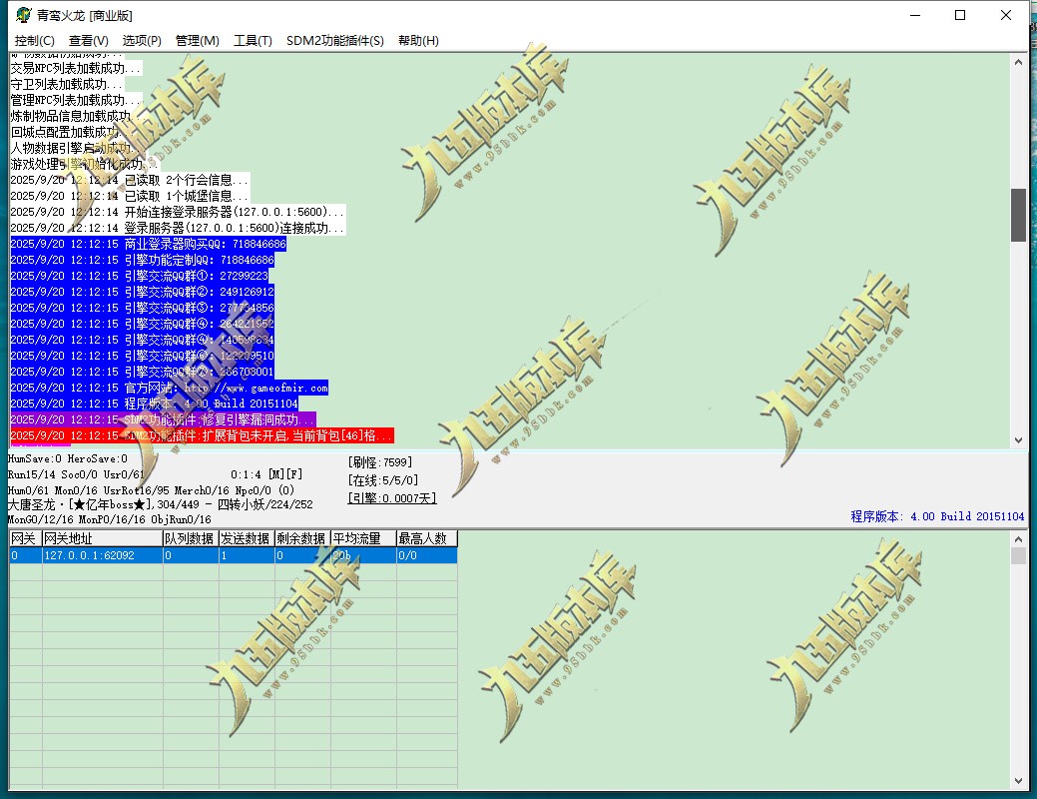The width and height of the screenshot is (1037, 799).
Task: Open the 管理(M) menu
Action: tap(197, 41)
